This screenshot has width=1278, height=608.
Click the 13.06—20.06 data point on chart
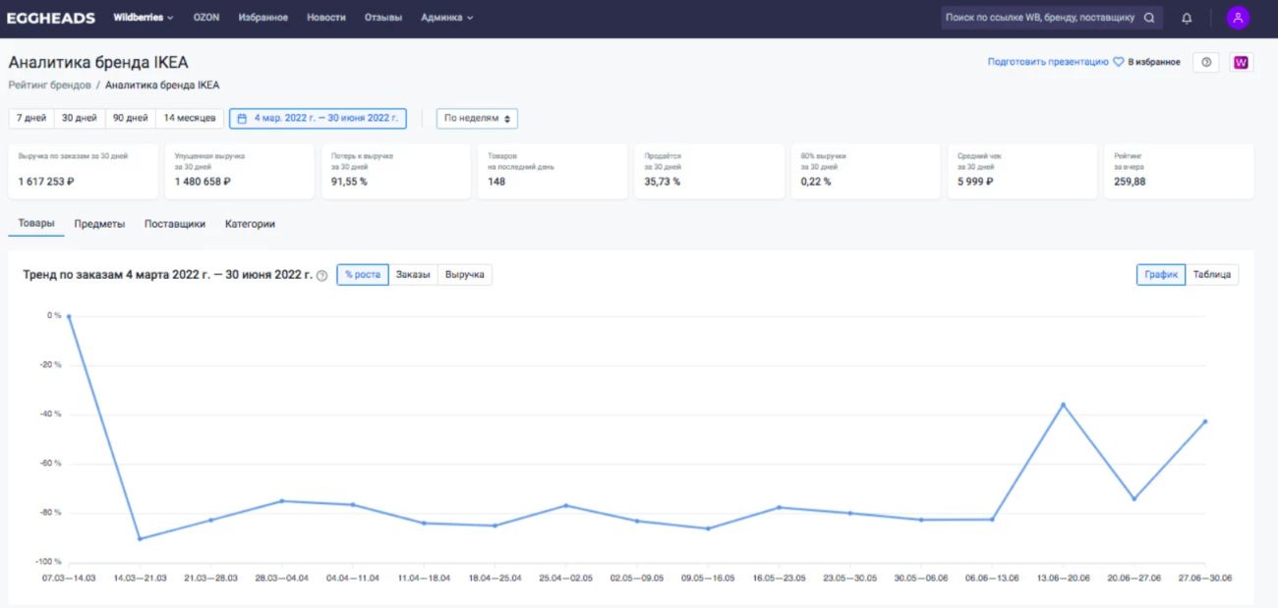pyautogui.click(x=1063, y=405)
